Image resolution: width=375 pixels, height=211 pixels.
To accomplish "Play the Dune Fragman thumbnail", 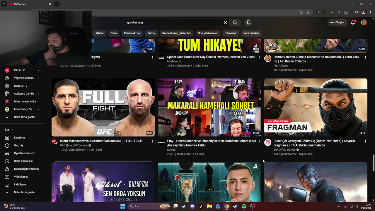I will (316, 107).
